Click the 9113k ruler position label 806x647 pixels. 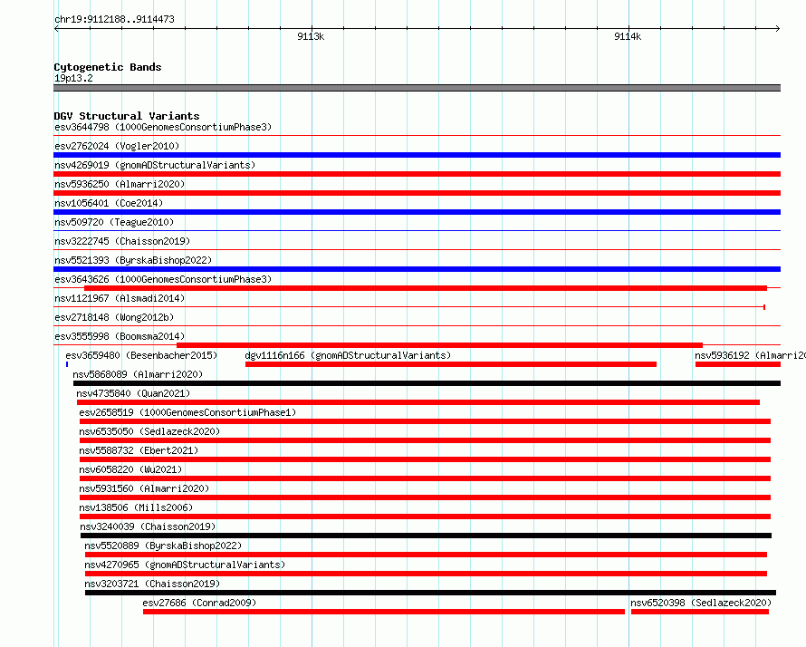311,36
